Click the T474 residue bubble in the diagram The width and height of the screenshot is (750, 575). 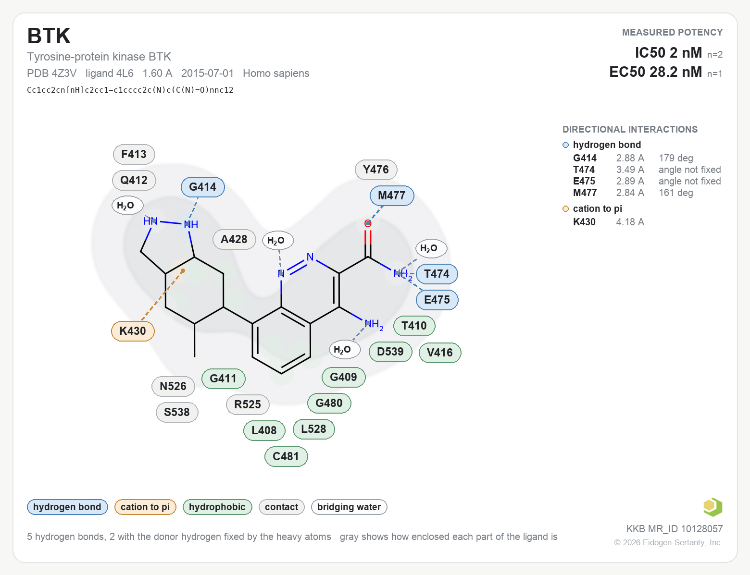click(x=437, y=274)
